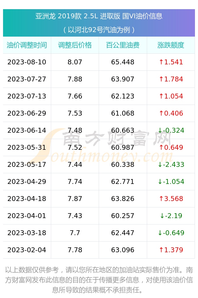Select the 2023-04-29 date cell
Screen dimensions: 198x298
coord(27,182)
